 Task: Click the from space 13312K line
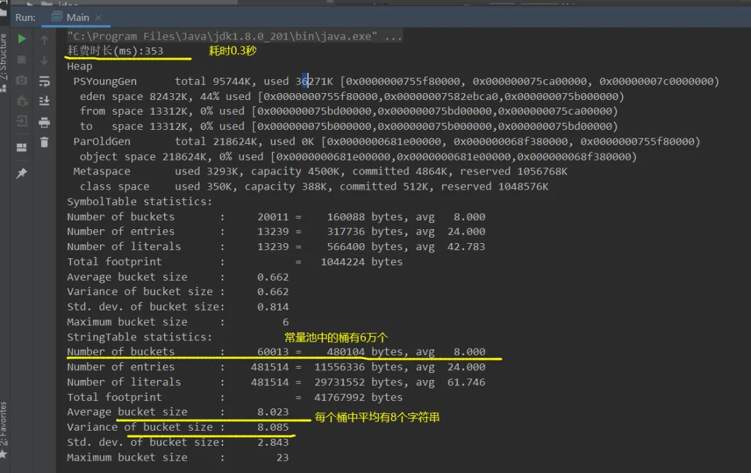click(x=348, y=111)
